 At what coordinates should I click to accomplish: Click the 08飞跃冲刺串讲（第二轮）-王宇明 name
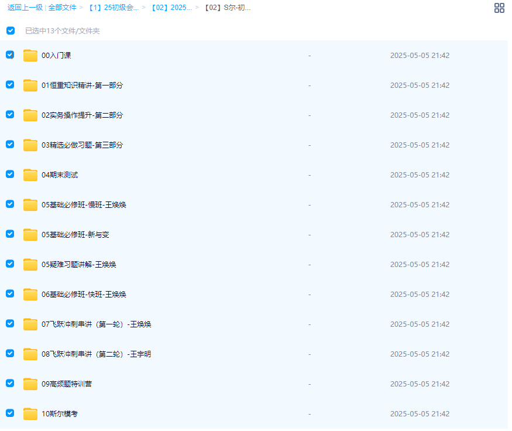[97, 354]
